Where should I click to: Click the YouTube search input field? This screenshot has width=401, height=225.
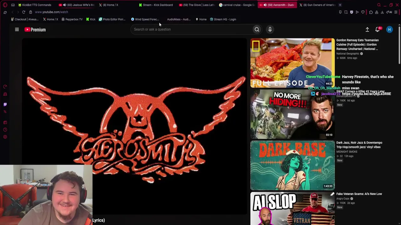pos(192,29)
